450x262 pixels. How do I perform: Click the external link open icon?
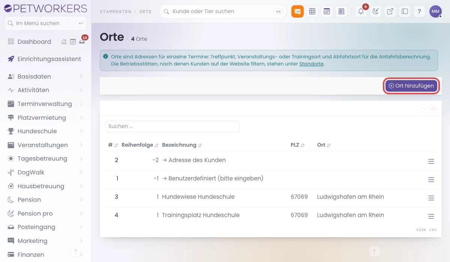[390, 12]
